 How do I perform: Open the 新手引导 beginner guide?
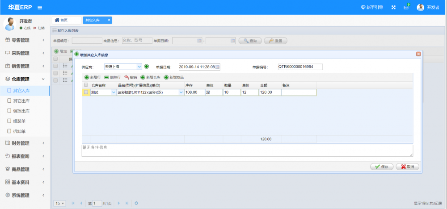[x=372, y=8]
